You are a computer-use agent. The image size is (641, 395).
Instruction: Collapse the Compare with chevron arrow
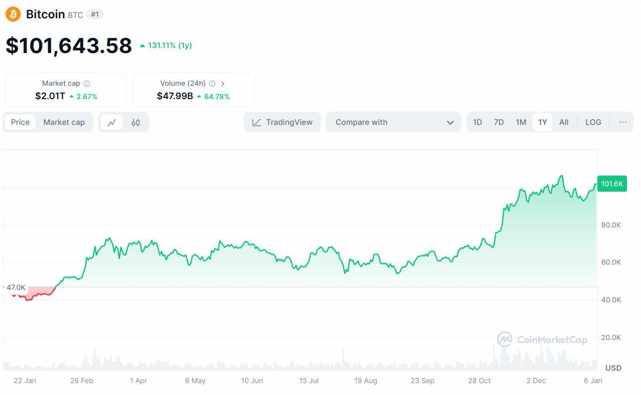[x=449, y=122]
